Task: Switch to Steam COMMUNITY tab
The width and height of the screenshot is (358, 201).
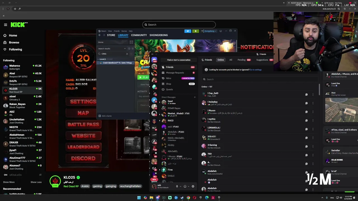Action: [x=139, y=35]
